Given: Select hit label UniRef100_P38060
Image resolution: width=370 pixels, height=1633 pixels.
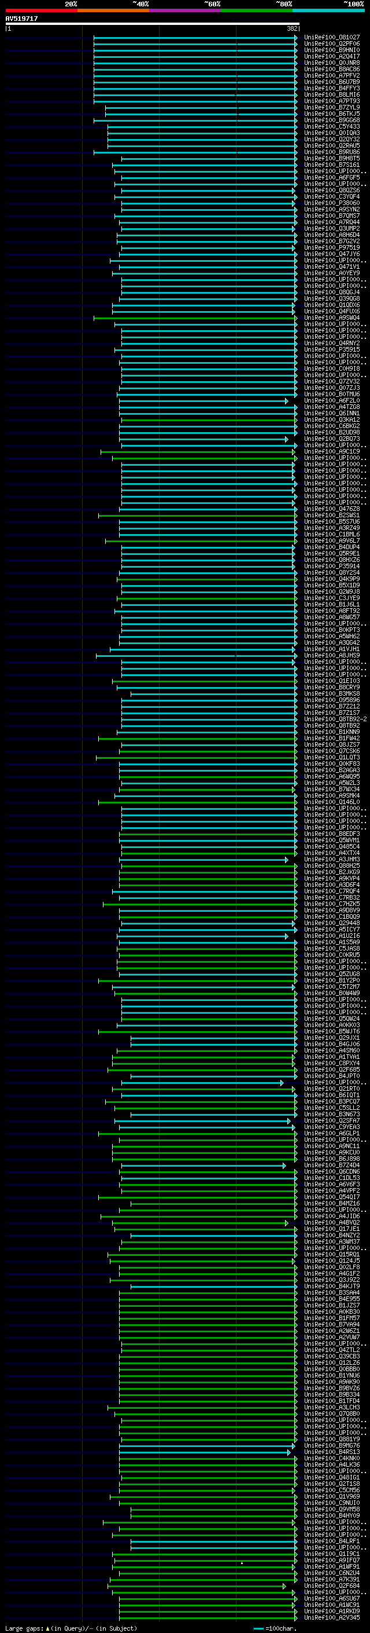Looking at the screenshot, I should click(332, 203).
